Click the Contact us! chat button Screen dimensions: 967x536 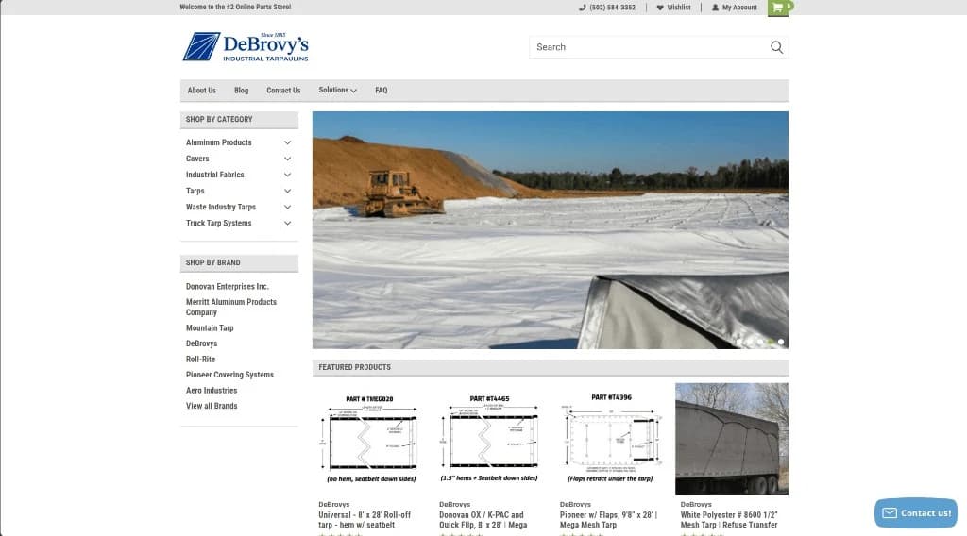[x=916, y=513]
